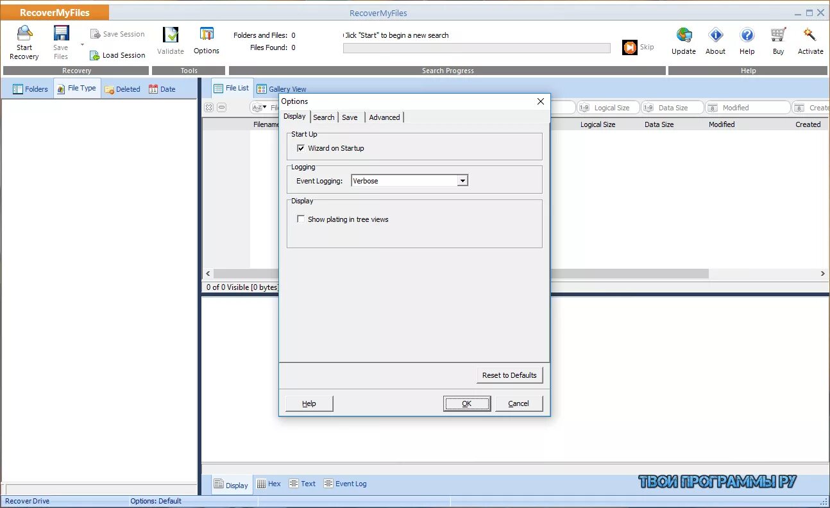
Task: Click the Modified filter field
Action: pos(747,108)
